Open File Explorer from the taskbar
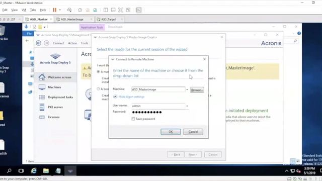Viewport: 322px width, 181px height. (46, 171)
